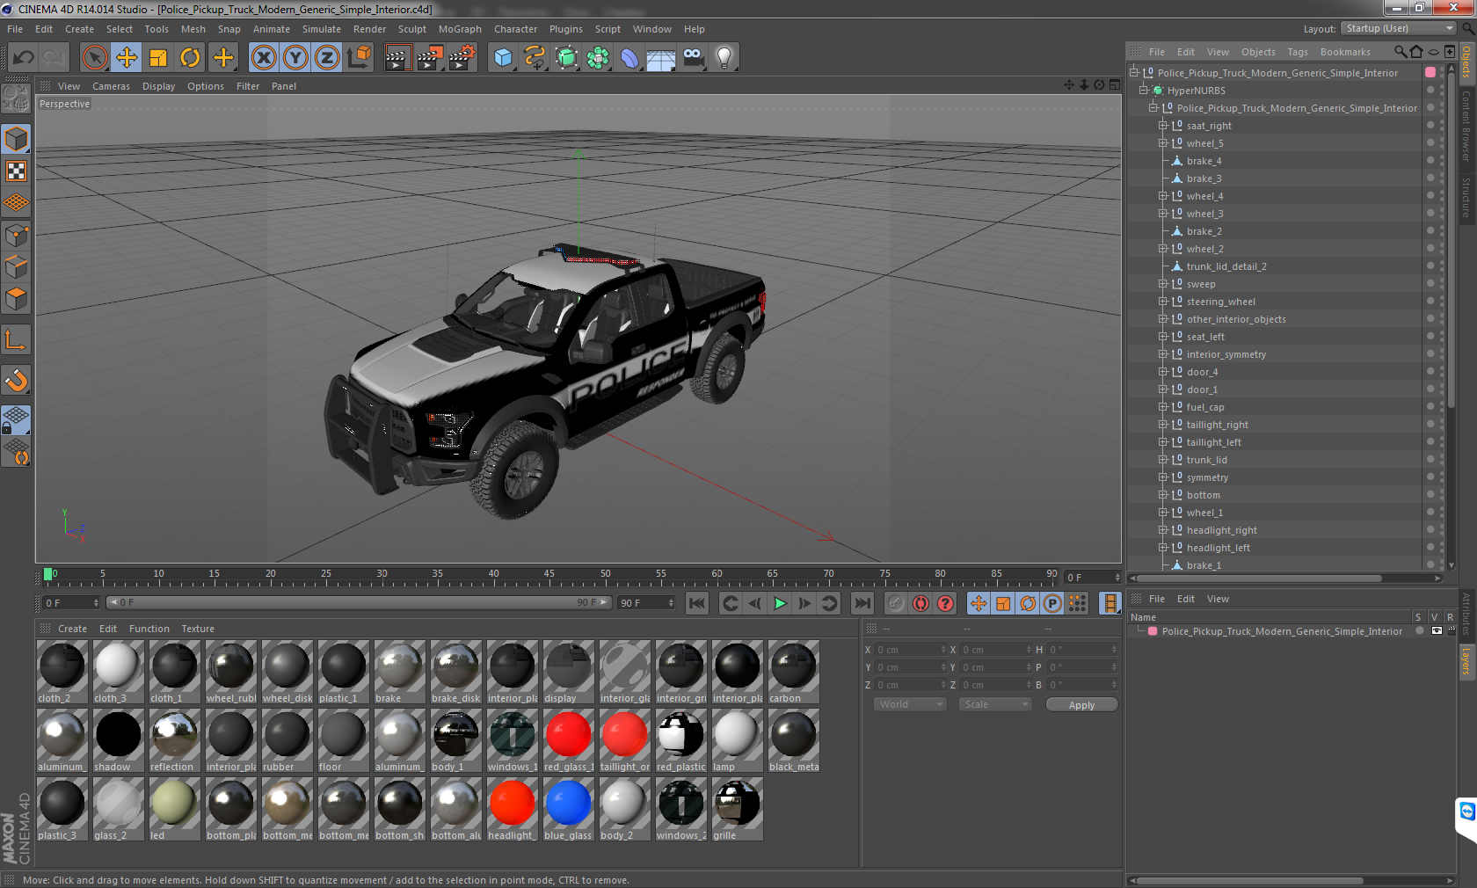Open the viewport Cameras menu
The width and height of the screenshot is (1477, 888).
tap(111, 86)
